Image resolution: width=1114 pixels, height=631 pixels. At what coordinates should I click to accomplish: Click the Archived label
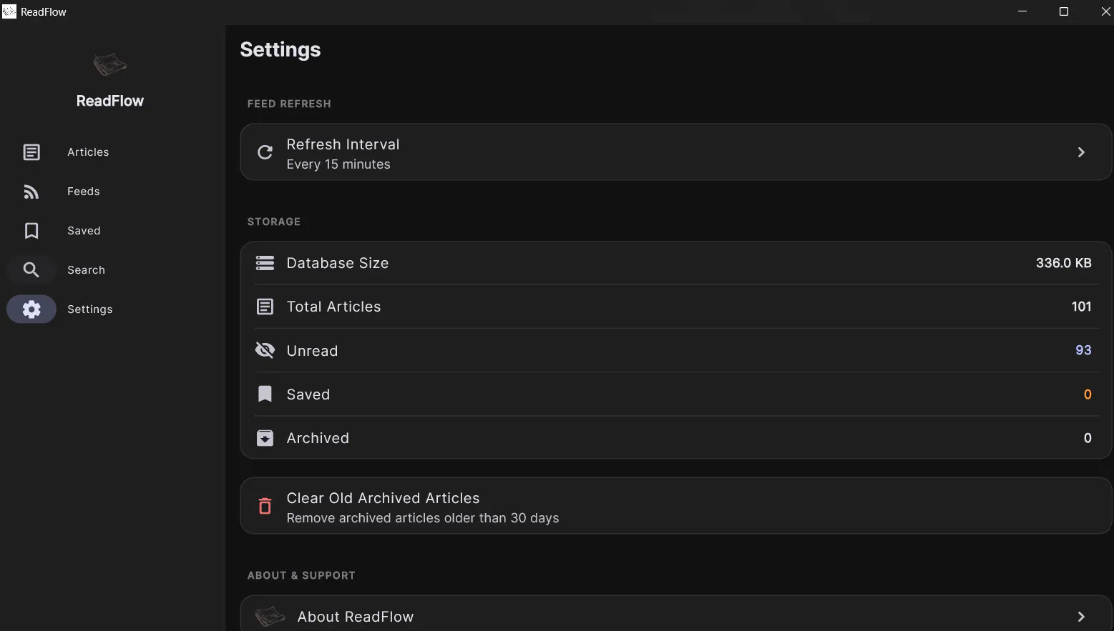318,438
